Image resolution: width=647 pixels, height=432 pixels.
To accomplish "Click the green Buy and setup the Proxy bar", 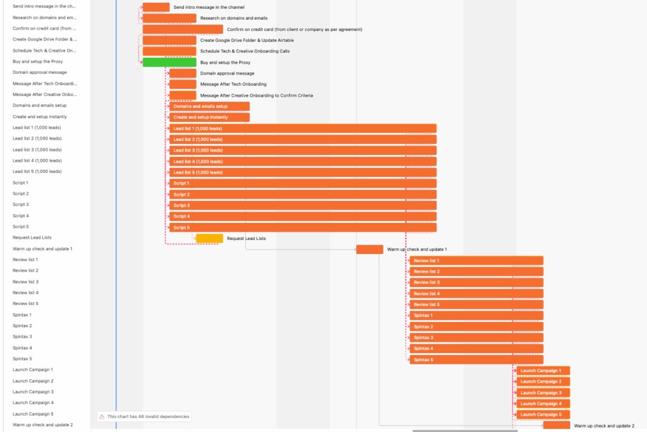I will click(x=169, y=63).
